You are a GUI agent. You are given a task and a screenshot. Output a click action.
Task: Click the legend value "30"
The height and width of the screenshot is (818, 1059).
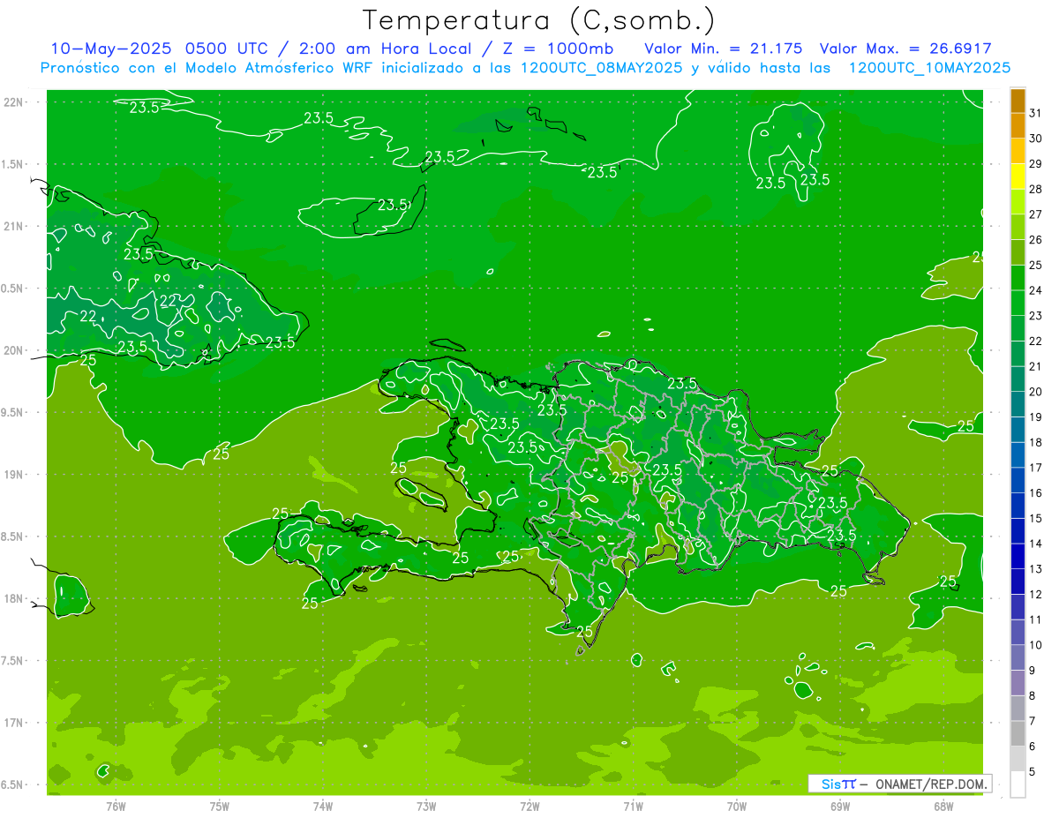point(1035,139)
